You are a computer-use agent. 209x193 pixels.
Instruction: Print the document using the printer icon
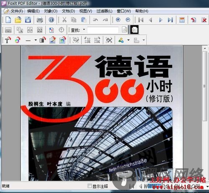(x=40, y=20)
